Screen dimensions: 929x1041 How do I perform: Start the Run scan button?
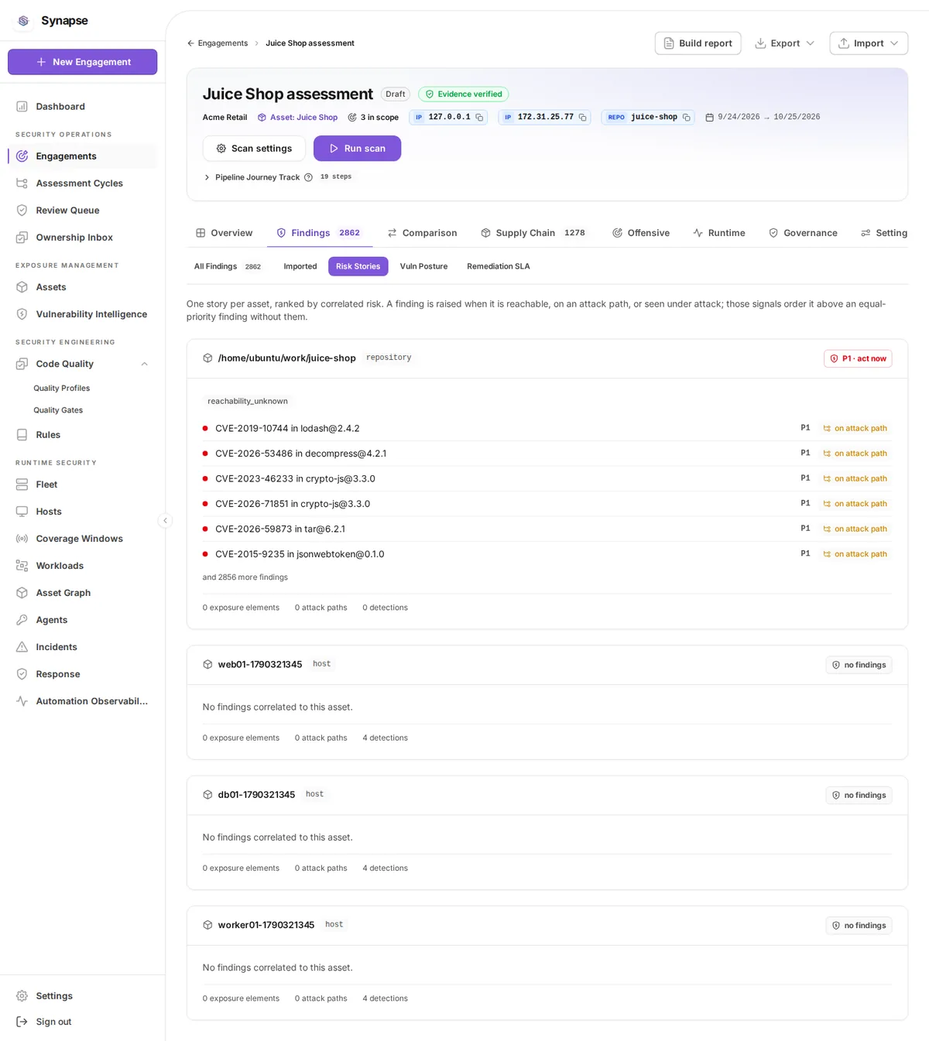click(x=357, y=149)
